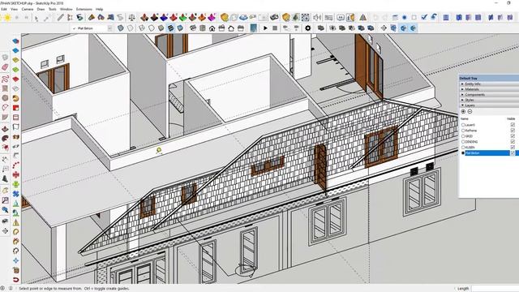Select the arrow Select tool

(x=36, y=18)
